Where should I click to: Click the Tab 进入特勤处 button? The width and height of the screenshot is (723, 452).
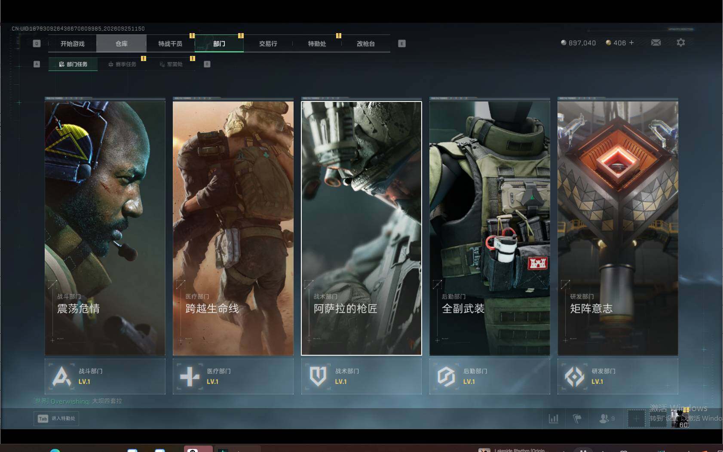pyautogui.click(x=56, y=418)
